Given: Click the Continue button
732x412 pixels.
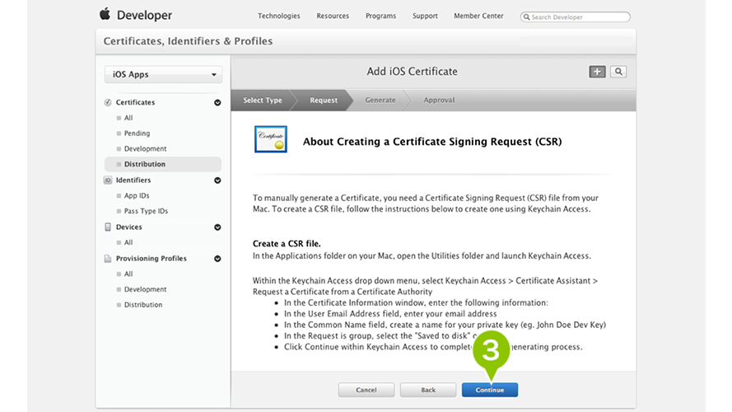Looking at the screenshot, I should coord(490,390).
